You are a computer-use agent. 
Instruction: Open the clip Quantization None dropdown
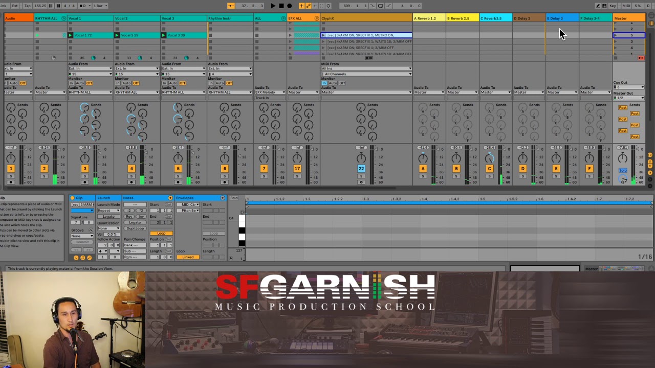point(108,228)
